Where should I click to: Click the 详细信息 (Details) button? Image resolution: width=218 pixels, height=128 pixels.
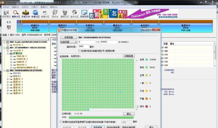[x=129, y=56]
